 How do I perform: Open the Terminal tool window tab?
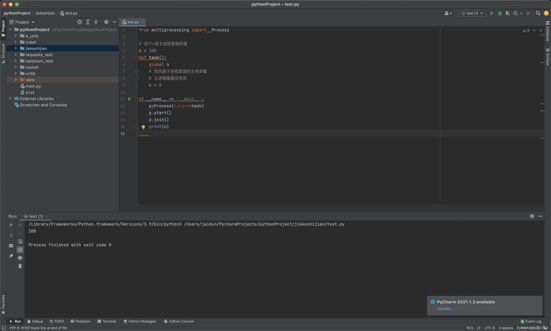[106, 321]
